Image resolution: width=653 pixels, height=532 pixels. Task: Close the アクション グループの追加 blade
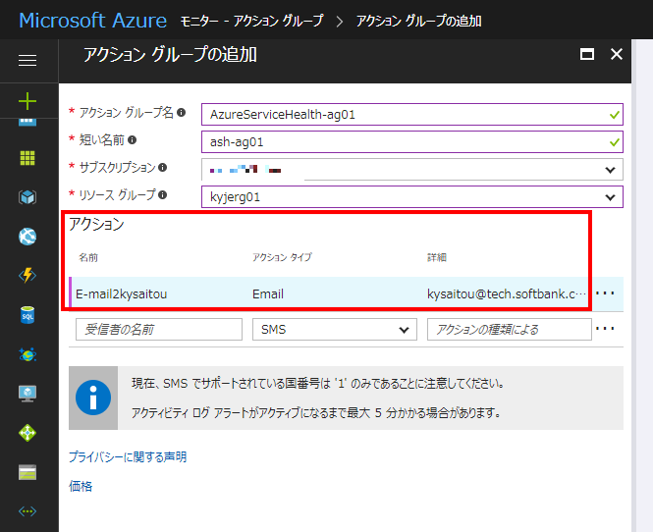coord(617,54)
